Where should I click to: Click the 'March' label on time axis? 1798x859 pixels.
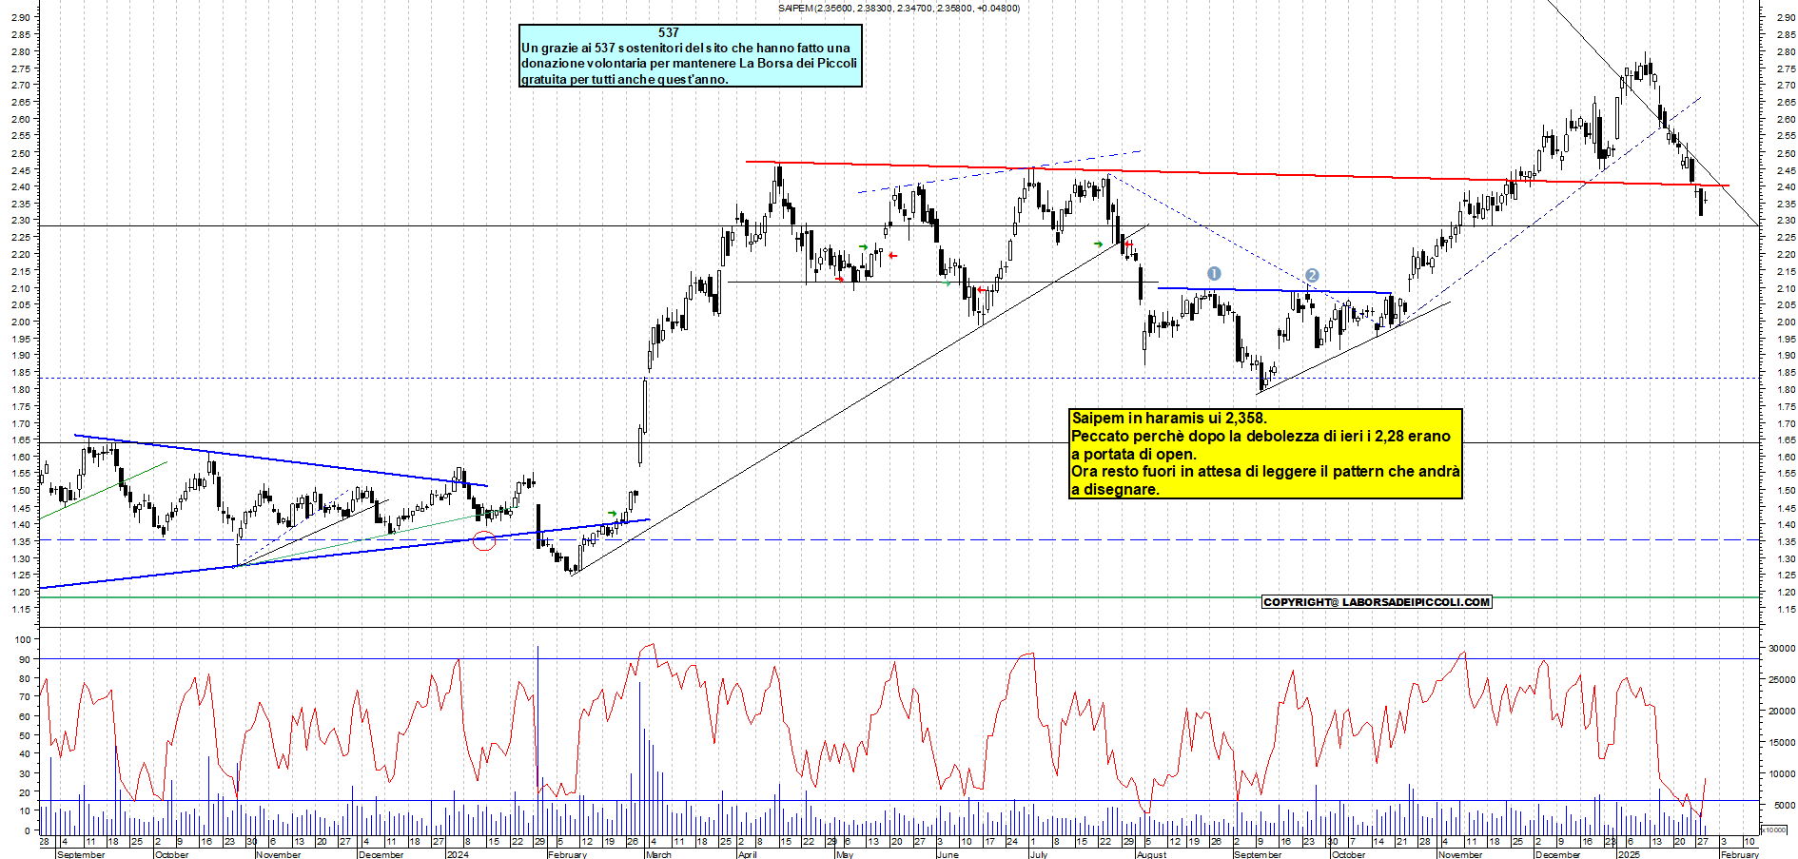[x=658, y=854]
